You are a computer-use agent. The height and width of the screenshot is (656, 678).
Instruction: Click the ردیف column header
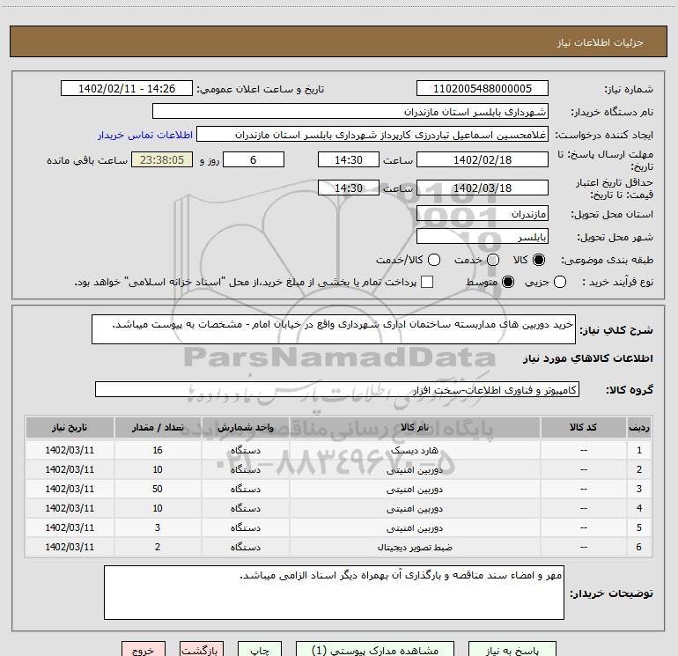click(638, 428)
